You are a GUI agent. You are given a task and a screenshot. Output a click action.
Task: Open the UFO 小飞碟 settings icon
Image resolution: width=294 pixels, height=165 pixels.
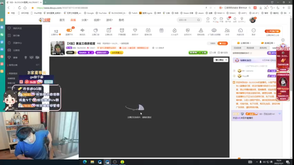(214, 32)
